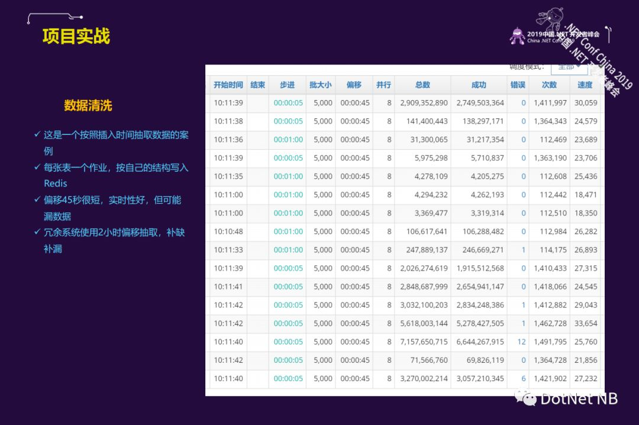Open step link 00:01:00 in the 106,617,641 row
This screenshot has height=425, width=639.
coord(288,231)
